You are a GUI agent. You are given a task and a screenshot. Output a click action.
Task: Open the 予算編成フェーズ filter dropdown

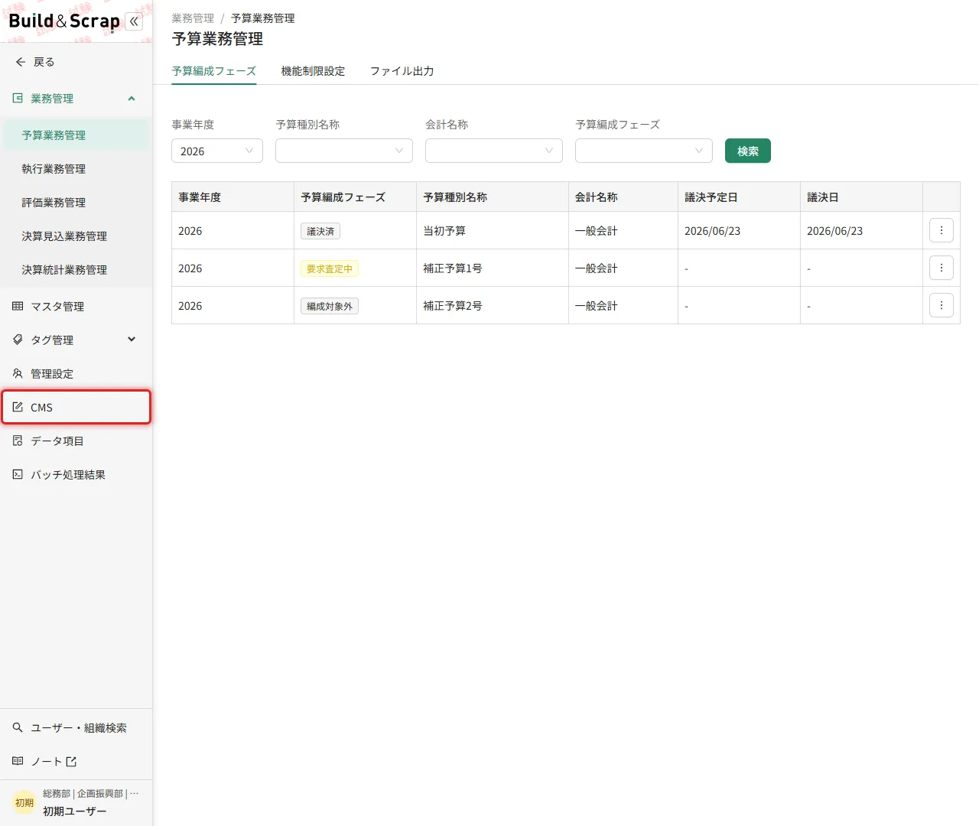click(x=644, y=151)
